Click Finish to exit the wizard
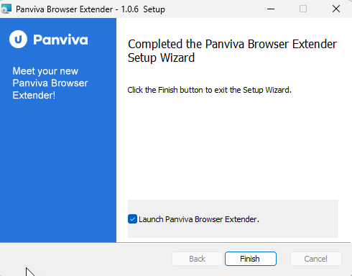The image size is (352, 276). (x=251, y=259)
